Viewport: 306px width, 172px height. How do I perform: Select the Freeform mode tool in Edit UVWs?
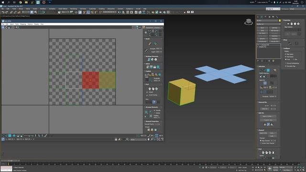tap(13, 28)
